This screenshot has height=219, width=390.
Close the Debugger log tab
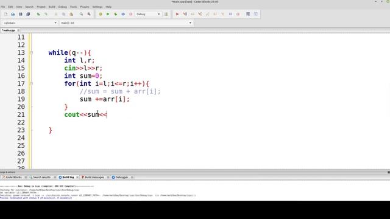pyautogui.click(x=132, y=177)
